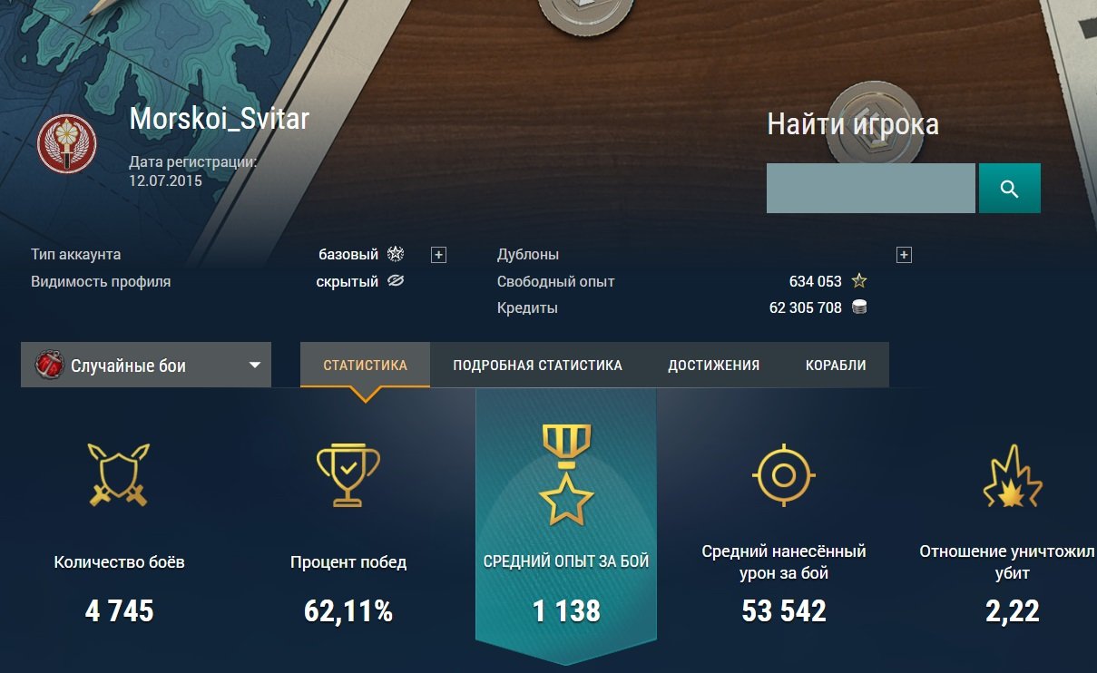Open the Достижения tab
The width and height of the screenshot is (1097, 673).
click(713, 366)
